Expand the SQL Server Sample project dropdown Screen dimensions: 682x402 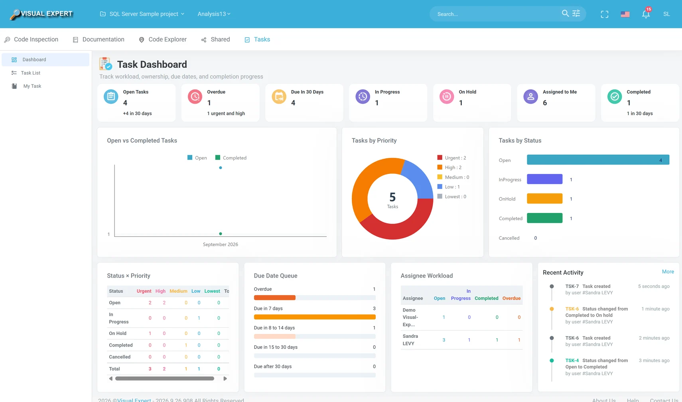[142, 14]
